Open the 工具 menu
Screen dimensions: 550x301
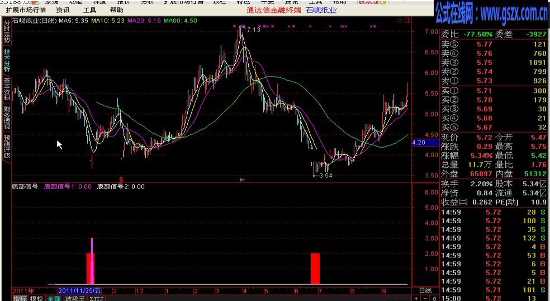pyautogui.click(x=89, y=10)
